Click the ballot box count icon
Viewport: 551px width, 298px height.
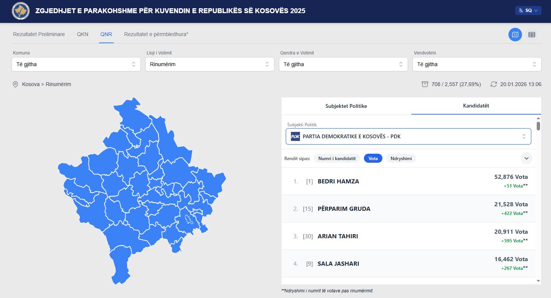(425, 84)
